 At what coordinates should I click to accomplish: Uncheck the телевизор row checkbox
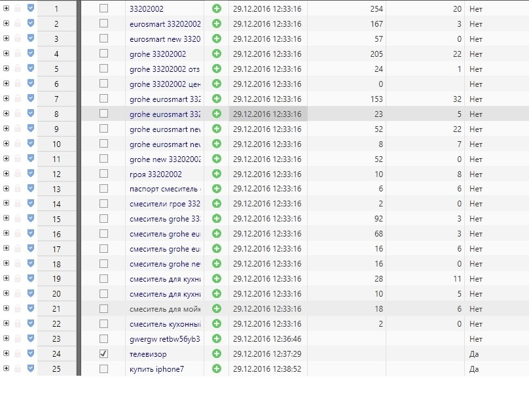click(x=103, y=353)
